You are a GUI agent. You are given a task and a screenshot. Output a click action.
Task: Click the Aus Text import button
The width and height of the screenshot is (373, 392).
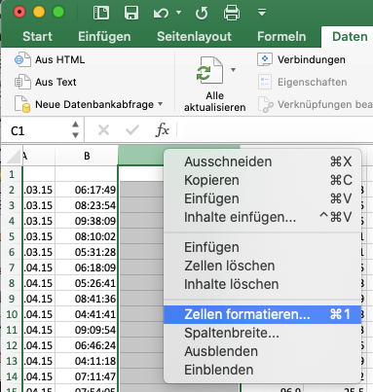pyautogui.click(x=46, y=82)
